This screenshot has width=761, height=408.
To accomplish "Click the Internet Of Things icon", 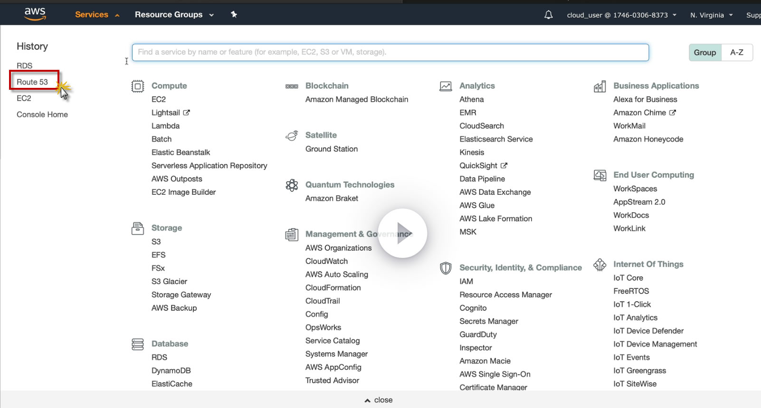I will coord(600,265).
